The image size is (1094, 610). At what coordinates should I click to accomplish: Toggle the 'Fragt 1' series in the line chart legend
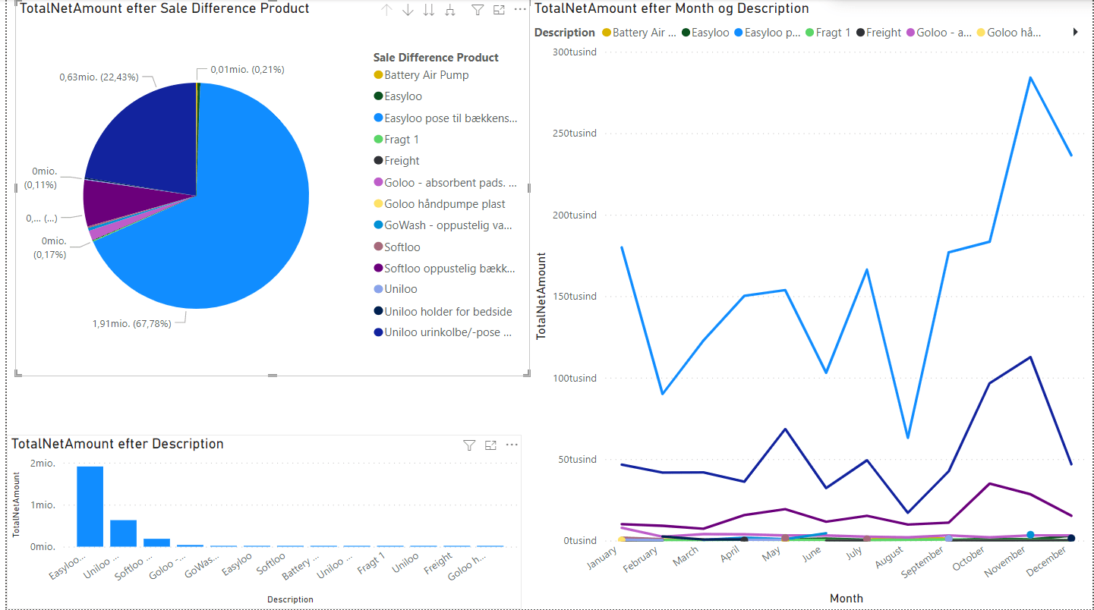coord(831,32)
